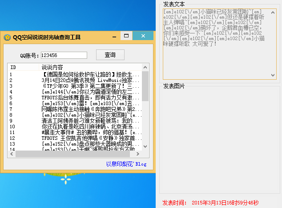Select row 8 小猫咪已经灰常困啦
Screen dimensions: 282x208
point(75,115)
